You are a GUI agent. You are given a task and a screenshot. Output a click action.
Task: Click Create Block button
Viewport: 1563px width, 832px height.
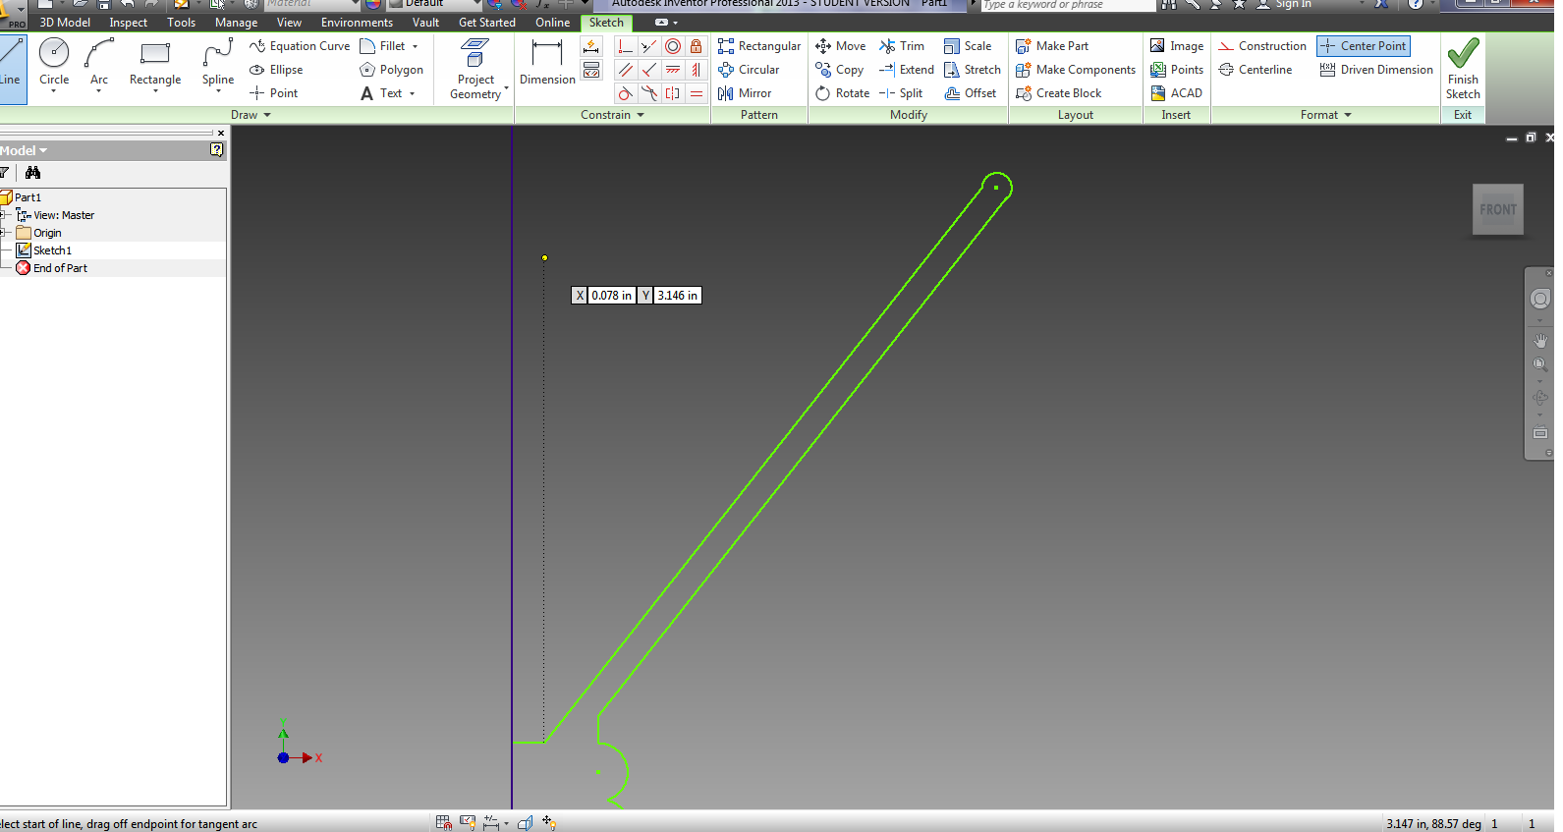tap(1059, 93)
